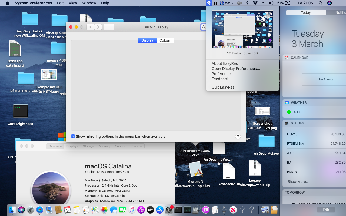
Task: Click the Bluetooth status icon
Action: click(247, 3)
